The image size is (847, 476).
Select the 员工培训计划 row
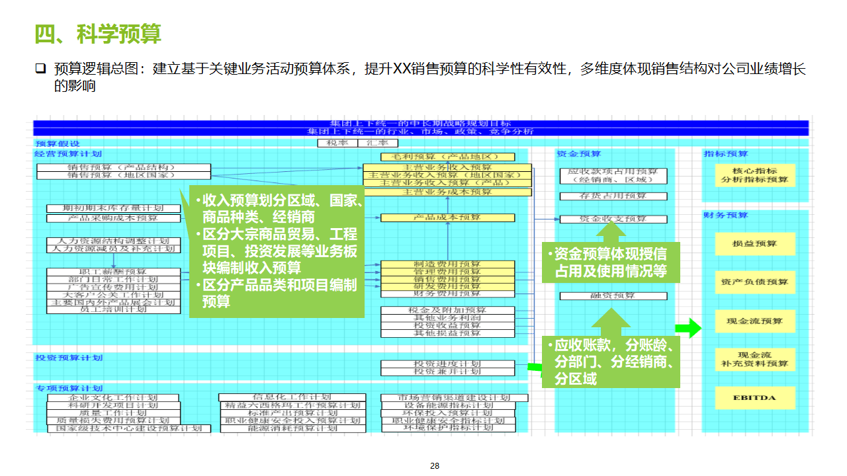pos(113,309)
